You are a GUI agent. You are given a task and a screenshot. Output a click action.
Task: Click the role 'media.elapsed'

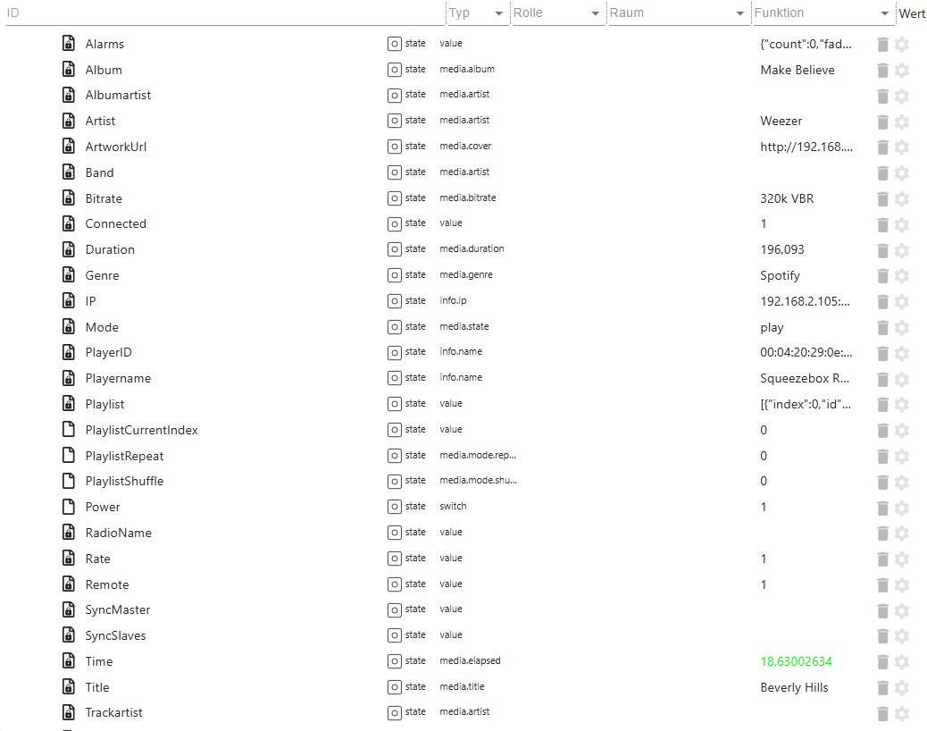(x=470, y=660)
